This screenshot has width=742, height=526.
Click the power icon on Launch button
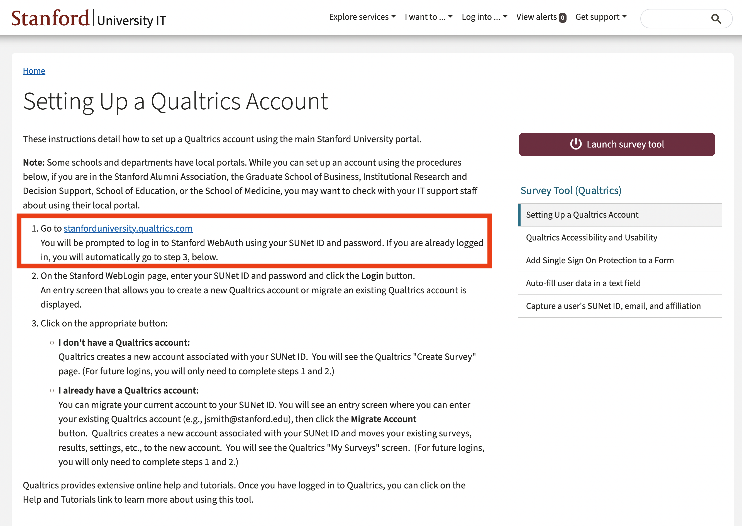575,144
